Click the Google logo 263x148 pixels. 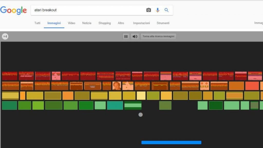point(13,10)
